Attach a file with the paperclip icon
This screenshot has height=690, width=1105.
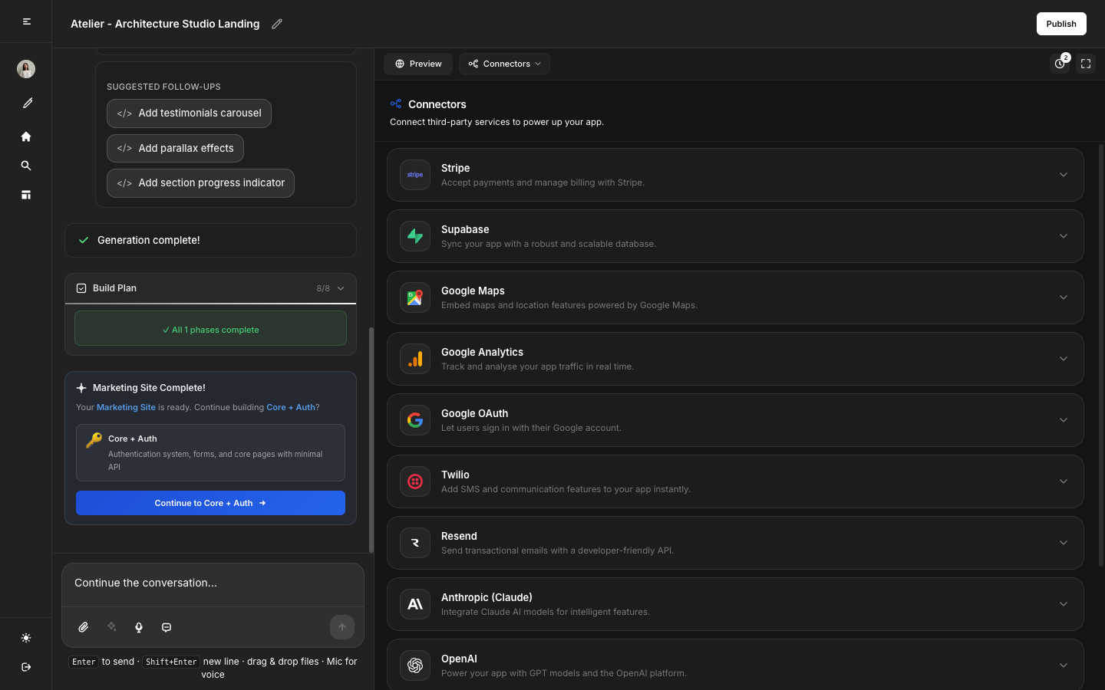(x=83, y=627)
